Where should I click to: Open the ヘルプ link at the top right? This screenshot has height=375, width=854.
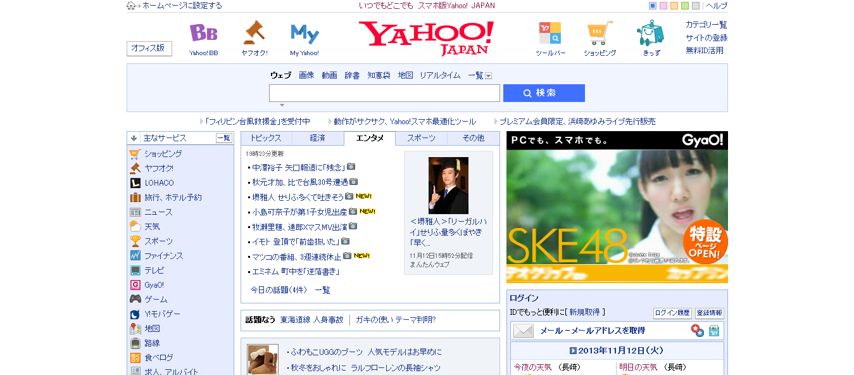coord(717,6)
